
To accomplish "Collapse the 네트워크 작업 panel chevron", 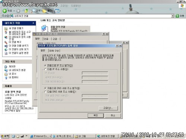I will tap(33, 23).
